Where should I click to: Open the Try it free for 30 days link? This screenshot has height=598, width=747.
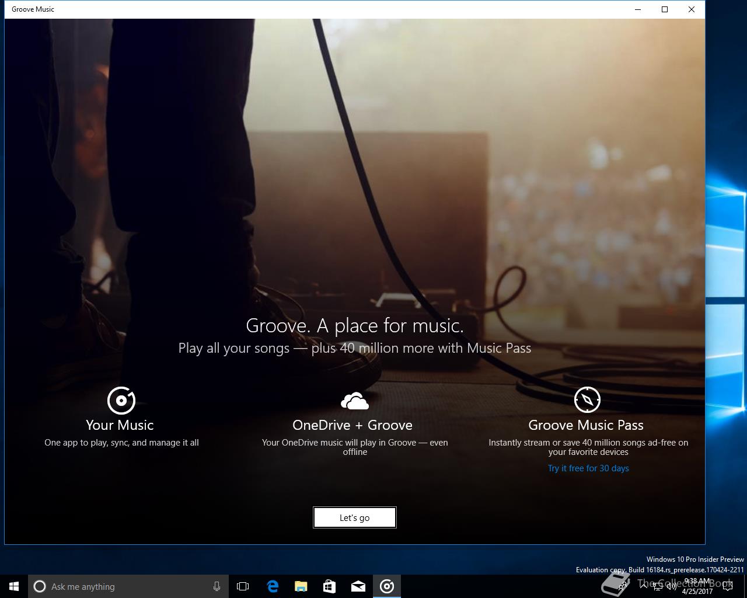[x=588, y=468]
